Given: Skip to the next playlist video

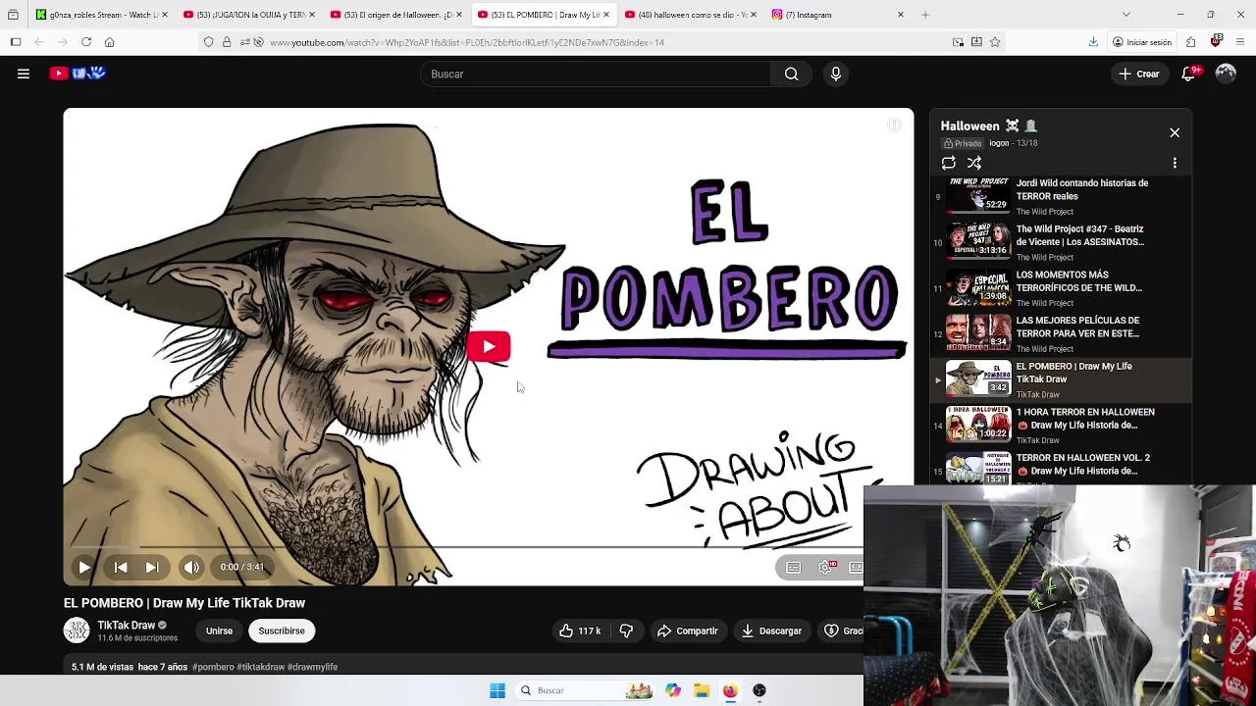Looking at the screenshot, I should click(x=152, y=567).
